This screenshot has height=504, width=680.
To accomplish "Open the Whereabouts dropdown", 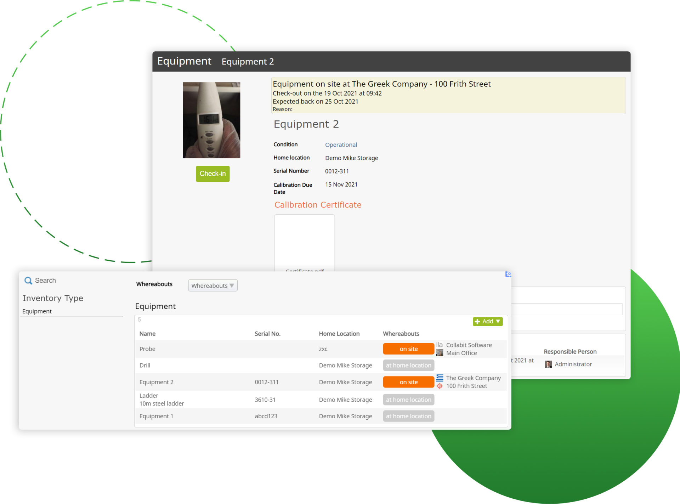I will pyautogui.click(x=212, y=285).
